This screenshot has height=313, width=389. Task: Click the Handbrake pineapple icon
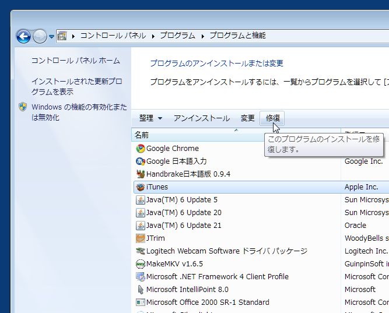[141, 174]
